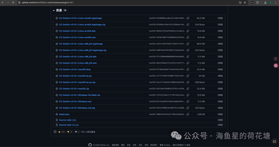Toggle the thumbs up reaction 144

(61, 132)
